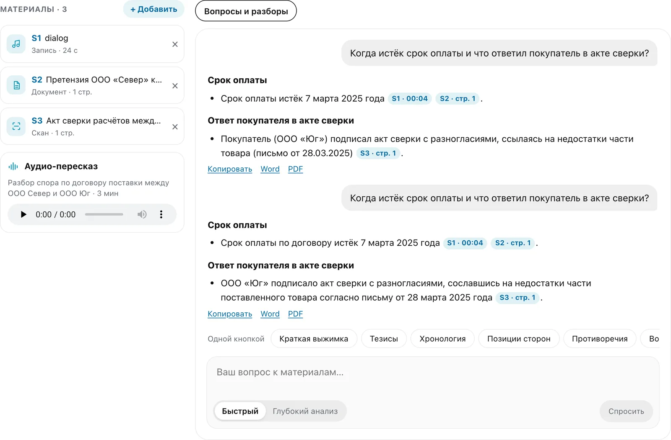Screen dimensions: 671x440
Task: Export the second answer to PDF
Action: click(x=295, y=314)
